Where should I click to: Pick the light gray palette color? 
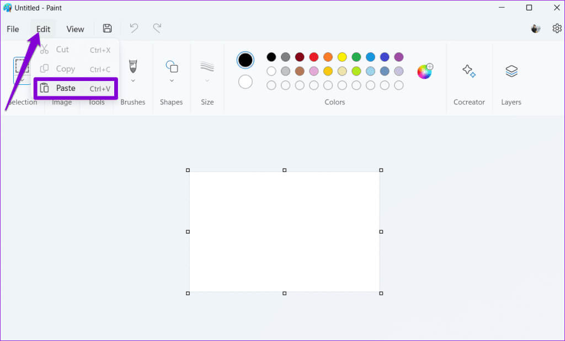coord(285,71)
